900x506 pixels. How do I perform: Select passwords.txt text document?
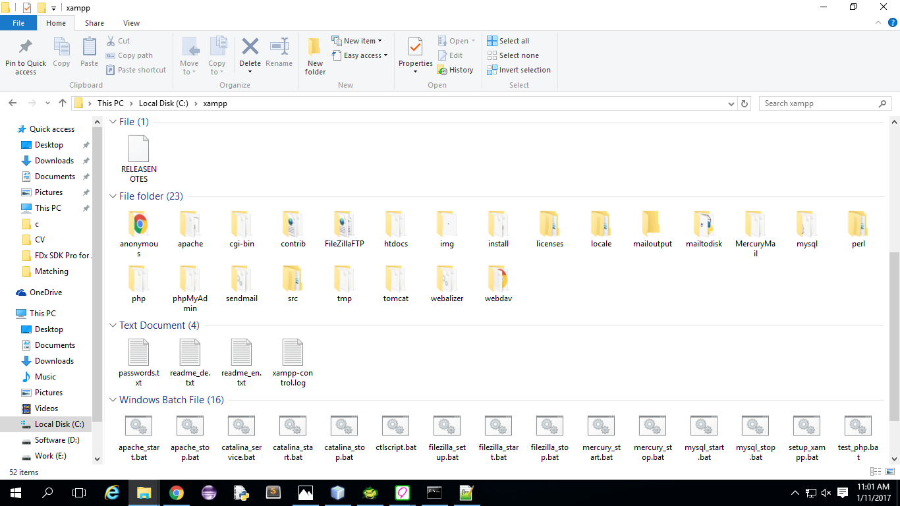pos(139,363)
